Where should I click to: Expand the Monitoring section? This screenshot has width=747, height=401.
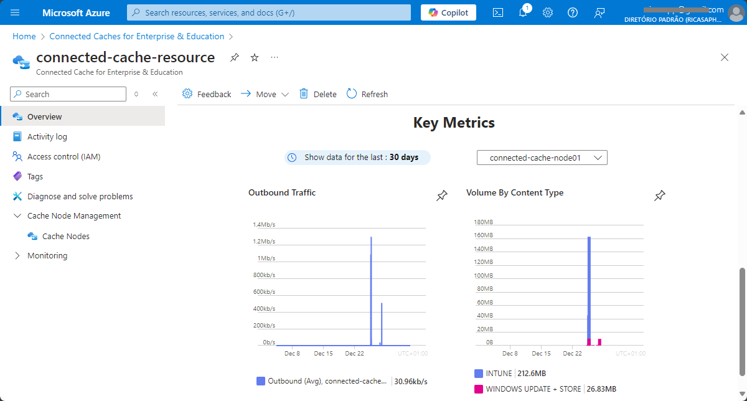tap(17, 255)
